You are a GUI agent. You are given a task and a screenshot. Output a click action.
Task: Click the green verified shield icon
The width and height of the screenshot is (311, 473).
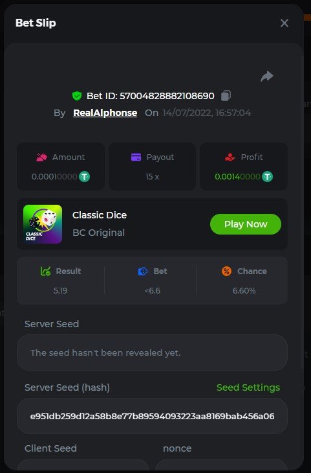click(x=77, y=96)
